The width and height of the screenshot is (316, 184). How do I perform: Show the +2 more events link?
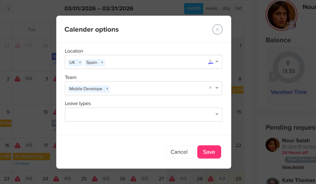[21, 163]
